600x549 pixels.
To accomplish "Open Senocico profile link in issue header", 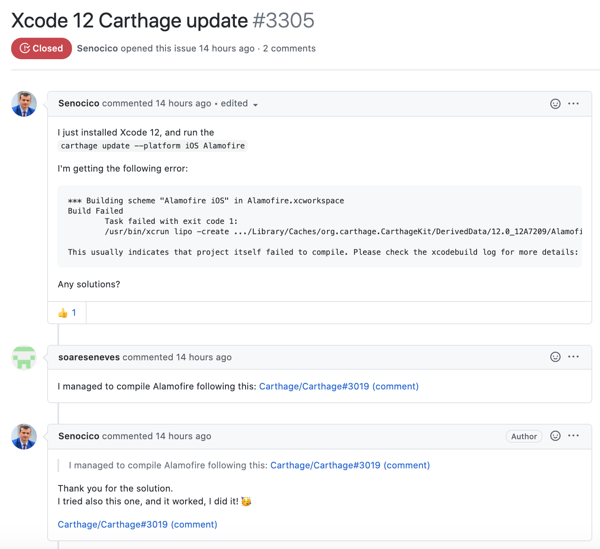I will pos(97,48).
